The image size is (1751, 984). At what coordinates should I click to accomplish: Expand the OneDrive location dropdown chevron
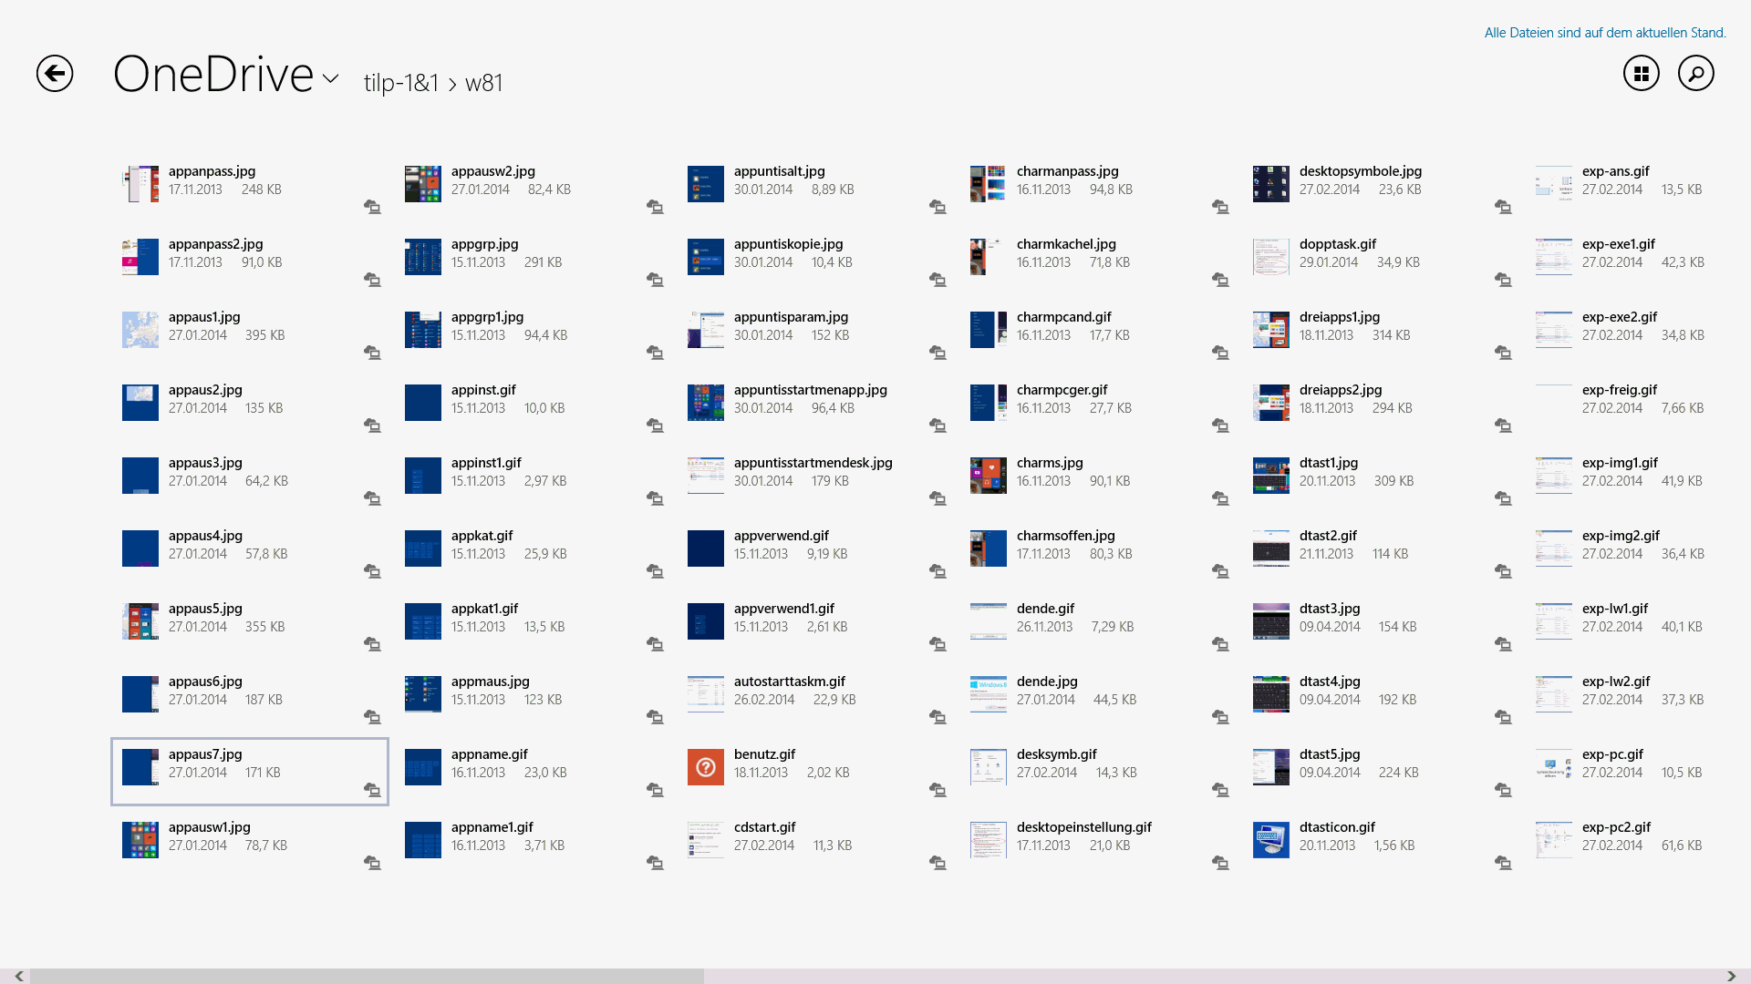point(331,79)
